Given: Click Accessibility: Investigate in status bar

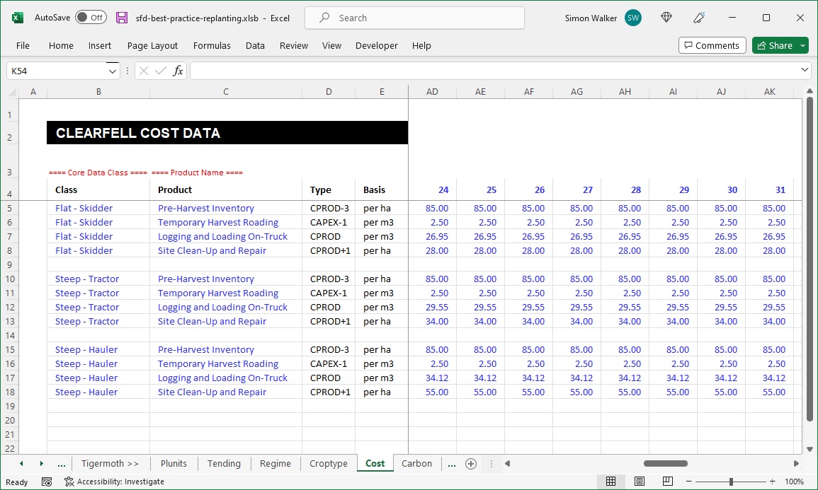Looking at the screenshot, I should tap(114, 482).
